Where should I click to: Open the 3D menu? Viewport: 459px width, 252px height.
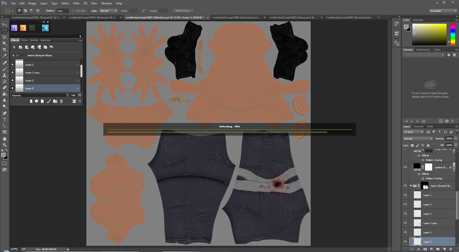click(85, 3)
